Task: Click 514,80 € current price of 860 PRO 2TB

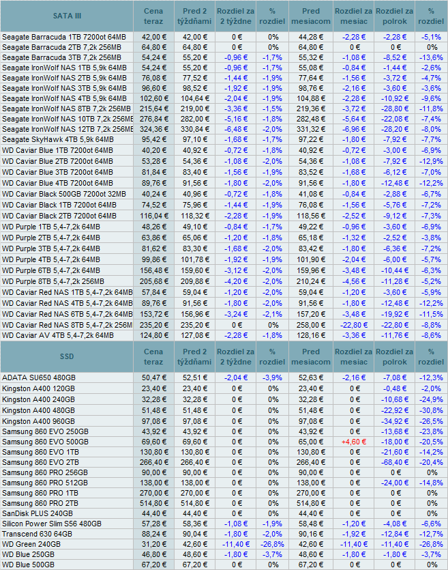Action: 154,503
